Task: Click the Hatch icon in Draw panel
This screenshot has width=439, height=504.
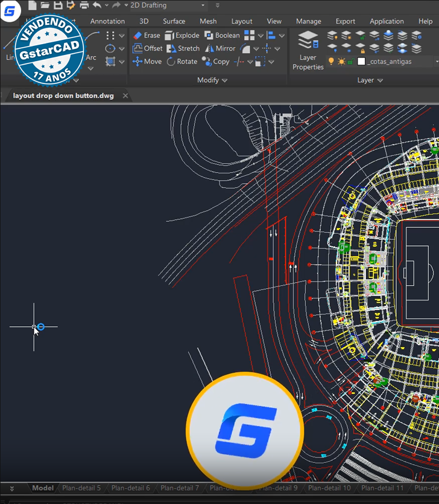Action: (110, 62)
